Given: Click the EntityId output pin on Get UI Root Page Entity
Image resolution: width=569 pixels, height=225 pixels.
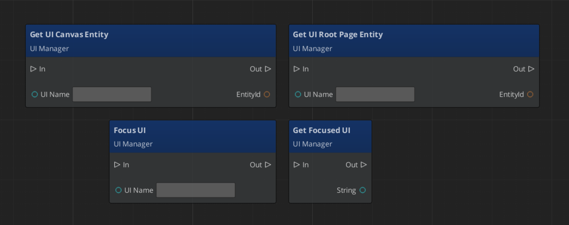Looking at the screenshot, I should 530,94.
